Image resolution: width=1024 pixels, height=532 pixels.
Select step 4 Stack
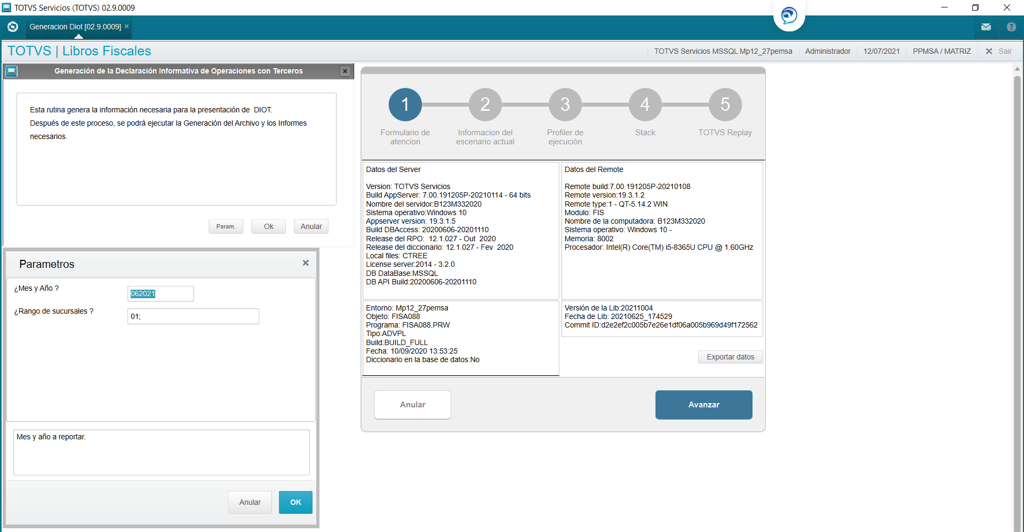click(645, 104)
